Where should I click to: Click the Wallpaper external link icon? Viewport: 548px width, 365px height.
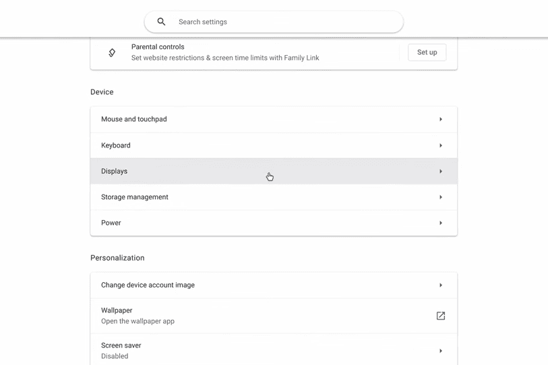pyautogui.click(x=441, y=316)
